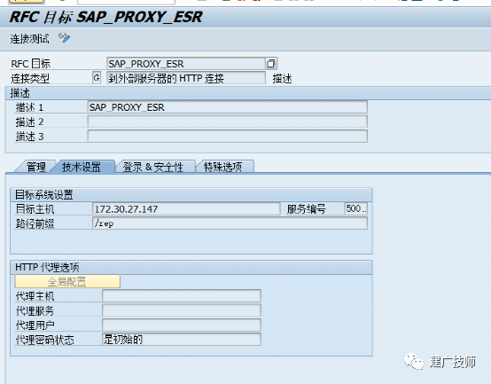Click the empty 代理用户 input field
This screenshot has height=384, width=491.
click(x=182, y=325)
